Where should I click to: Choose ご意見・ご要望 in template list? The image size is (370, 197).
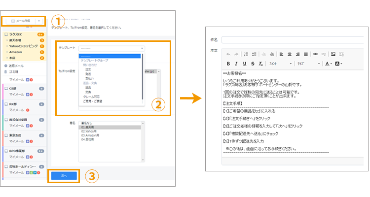pos(93,101)
